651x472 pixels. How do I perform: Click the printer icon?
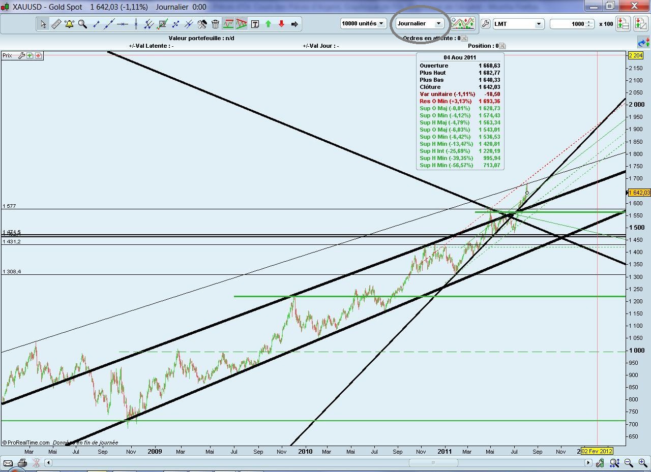click(x=22, y=463)
